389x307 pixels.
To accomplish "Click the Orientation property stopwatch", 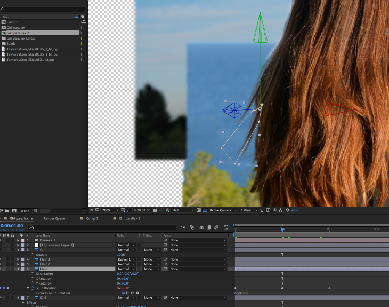I will 32,274.
